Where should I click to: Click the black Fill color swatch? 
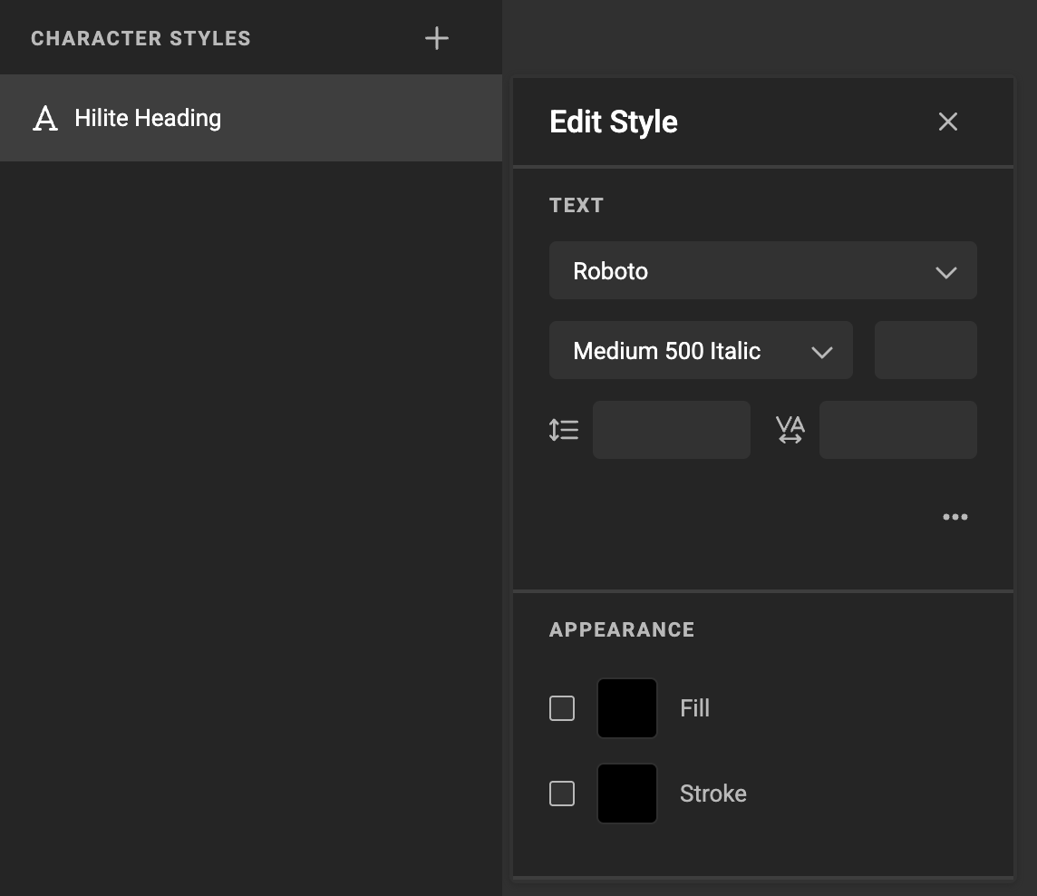(626, 707)
